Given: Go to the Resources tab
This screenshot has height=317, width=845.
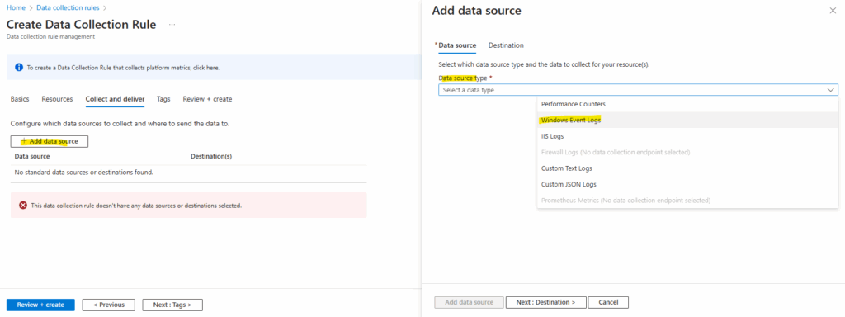Looking at the screenshot, I should click(57, 99).
